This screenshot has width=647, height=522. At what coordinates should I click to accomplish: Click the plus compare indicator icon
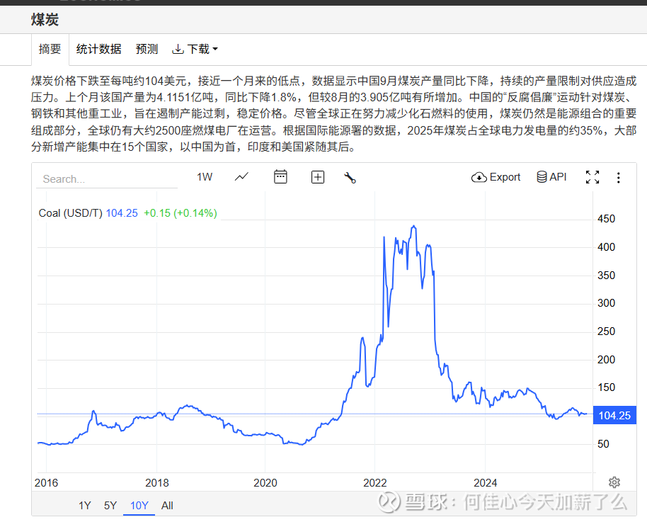point(317,177)
